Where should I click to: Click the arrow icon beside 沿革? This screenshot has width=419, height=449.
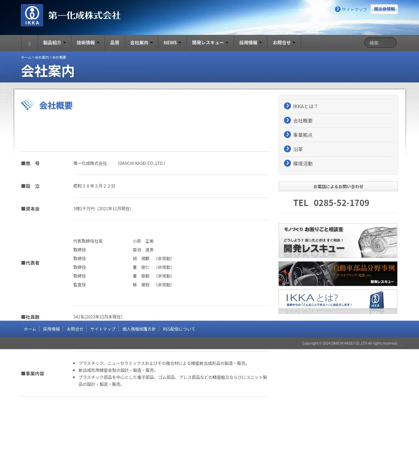tap(287, 149)
